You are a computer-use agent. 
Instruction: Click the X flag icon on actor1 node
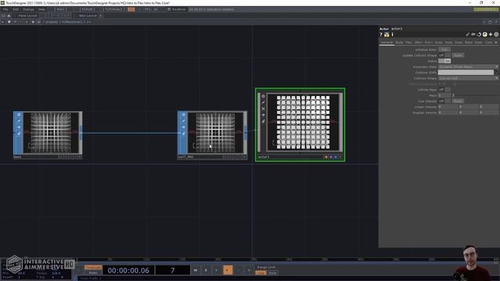click(263, 108)
